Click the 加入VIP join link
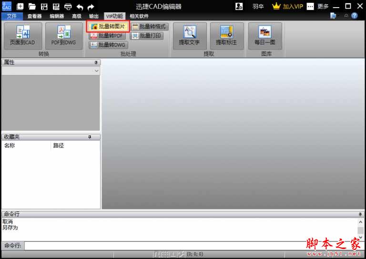 click(293, 6)
